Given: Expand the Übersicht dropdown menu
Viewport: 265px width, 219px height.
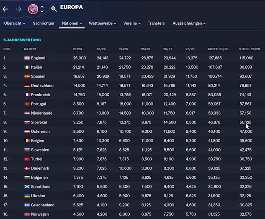Looking at the screenshot, I should click(15, 23).
